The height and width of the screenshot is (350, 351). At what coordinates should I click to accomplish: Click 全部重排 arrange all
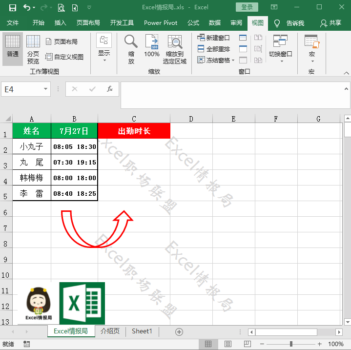(214, 49)
